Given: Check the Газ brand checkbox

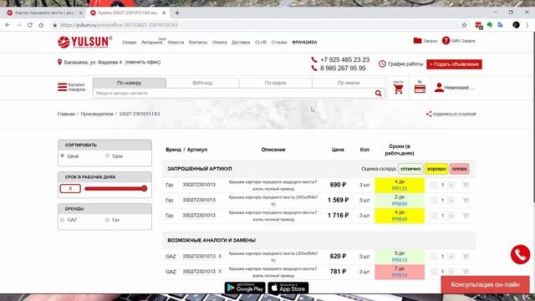Looking at the screenshot, I should point(107,220).
